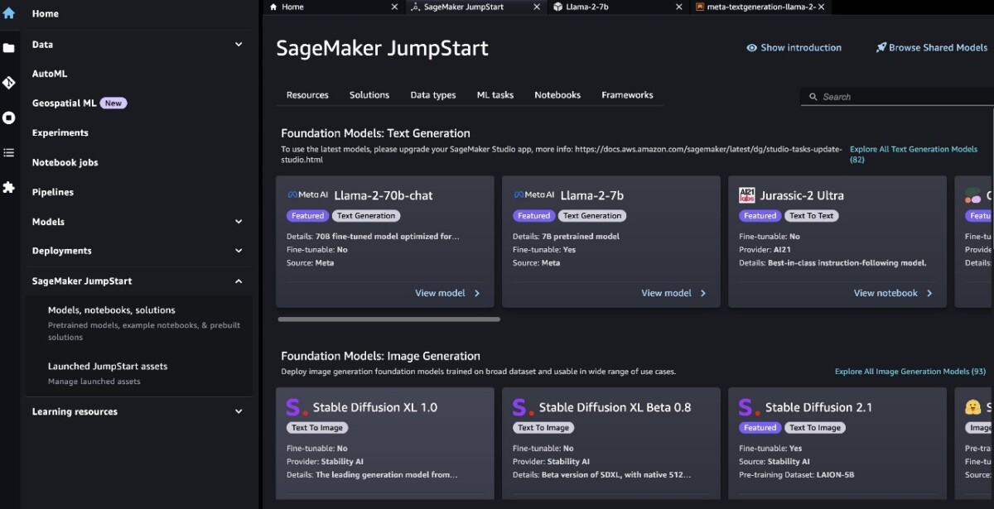The height and width of the screenshot is (509, 994).
Task: Select the Data types filter tab
Action: pos(433,95)
